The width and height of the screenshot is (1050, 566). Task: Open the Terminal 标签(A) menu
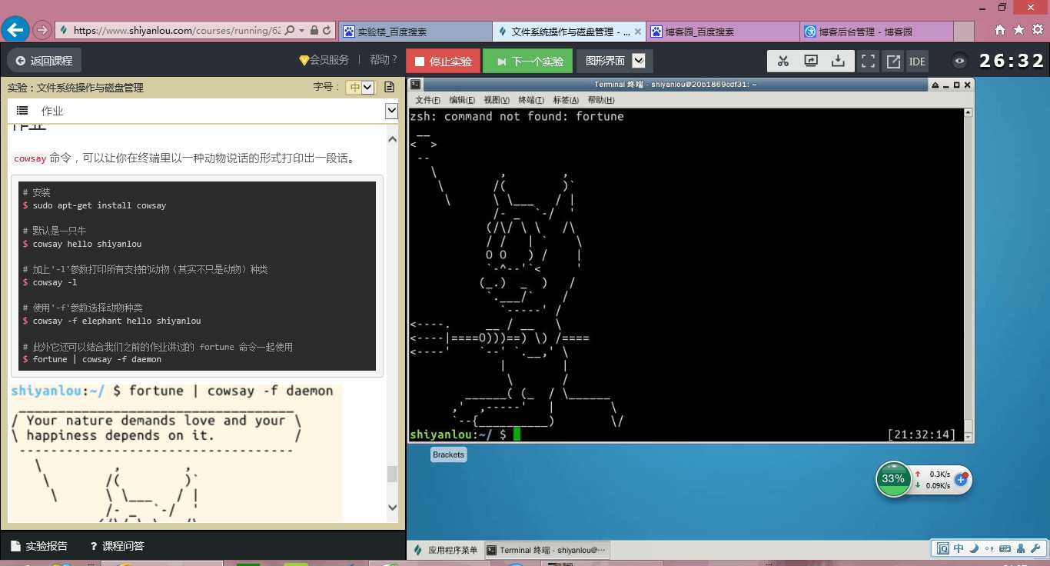pos(566,100)
